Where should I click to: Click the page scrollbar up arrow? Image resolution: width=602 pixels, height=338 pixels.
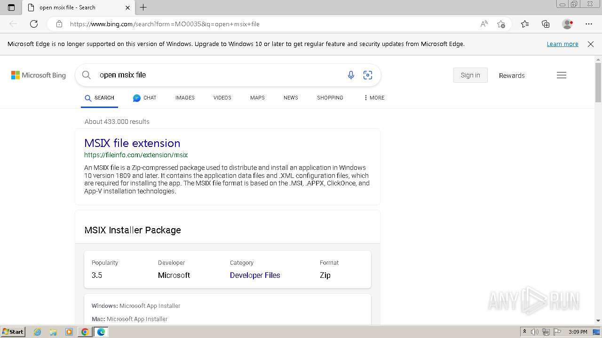[598, 59]
